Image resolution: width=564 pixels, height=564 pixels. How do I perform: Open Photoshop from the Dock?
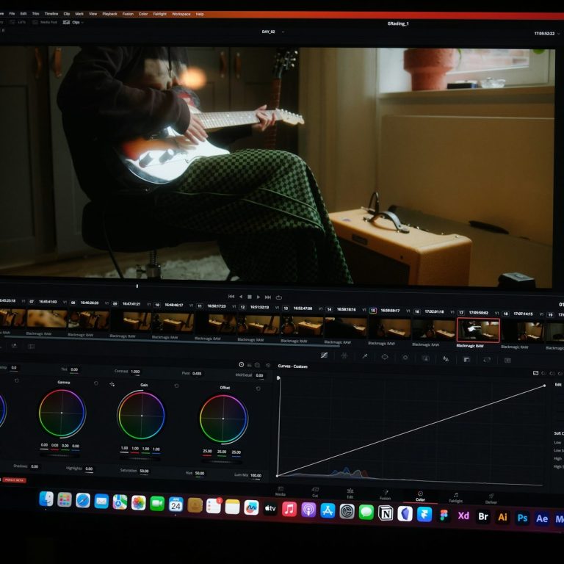pos(522,518)
